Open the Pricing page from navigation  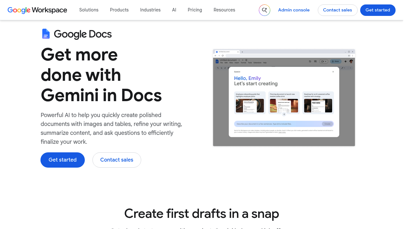pyautogui.click(x=195, y=10)
